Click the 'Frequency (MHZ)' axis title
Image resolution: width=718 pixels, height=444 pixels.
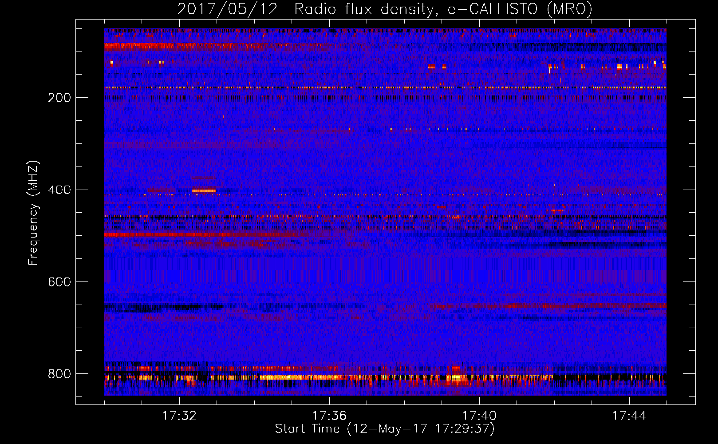[33, 213]
